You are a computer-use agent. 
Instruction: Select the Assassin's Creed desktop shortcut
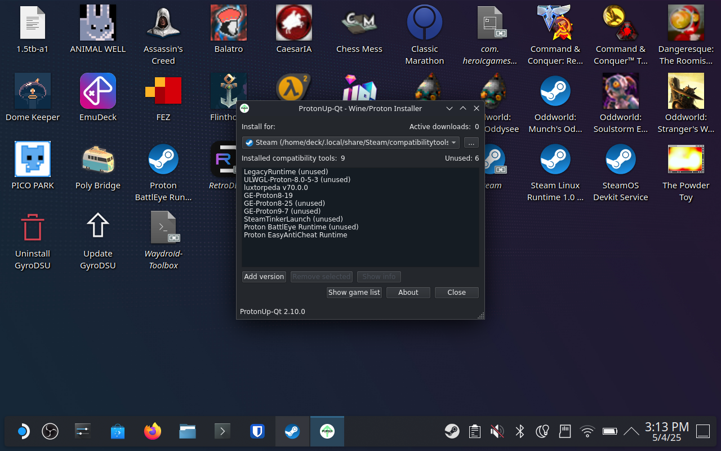[x=163, y=23]
